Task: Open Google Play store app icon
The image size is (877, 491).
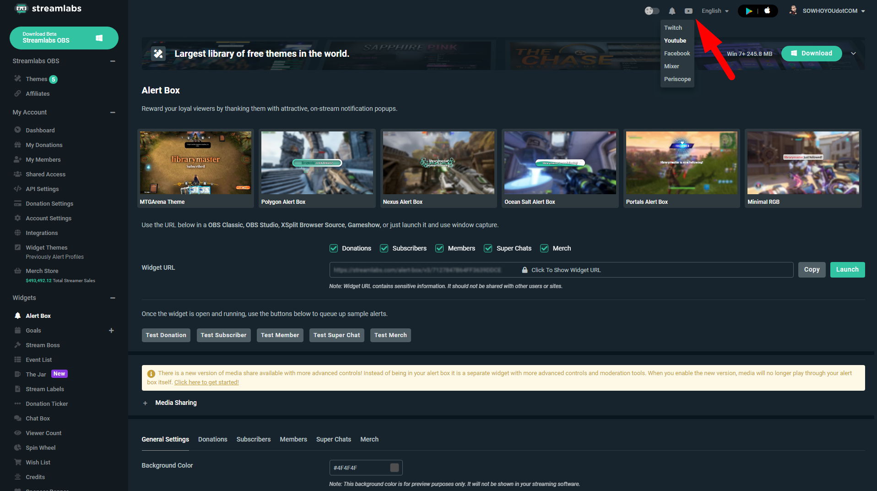Action: coord(749,11)
